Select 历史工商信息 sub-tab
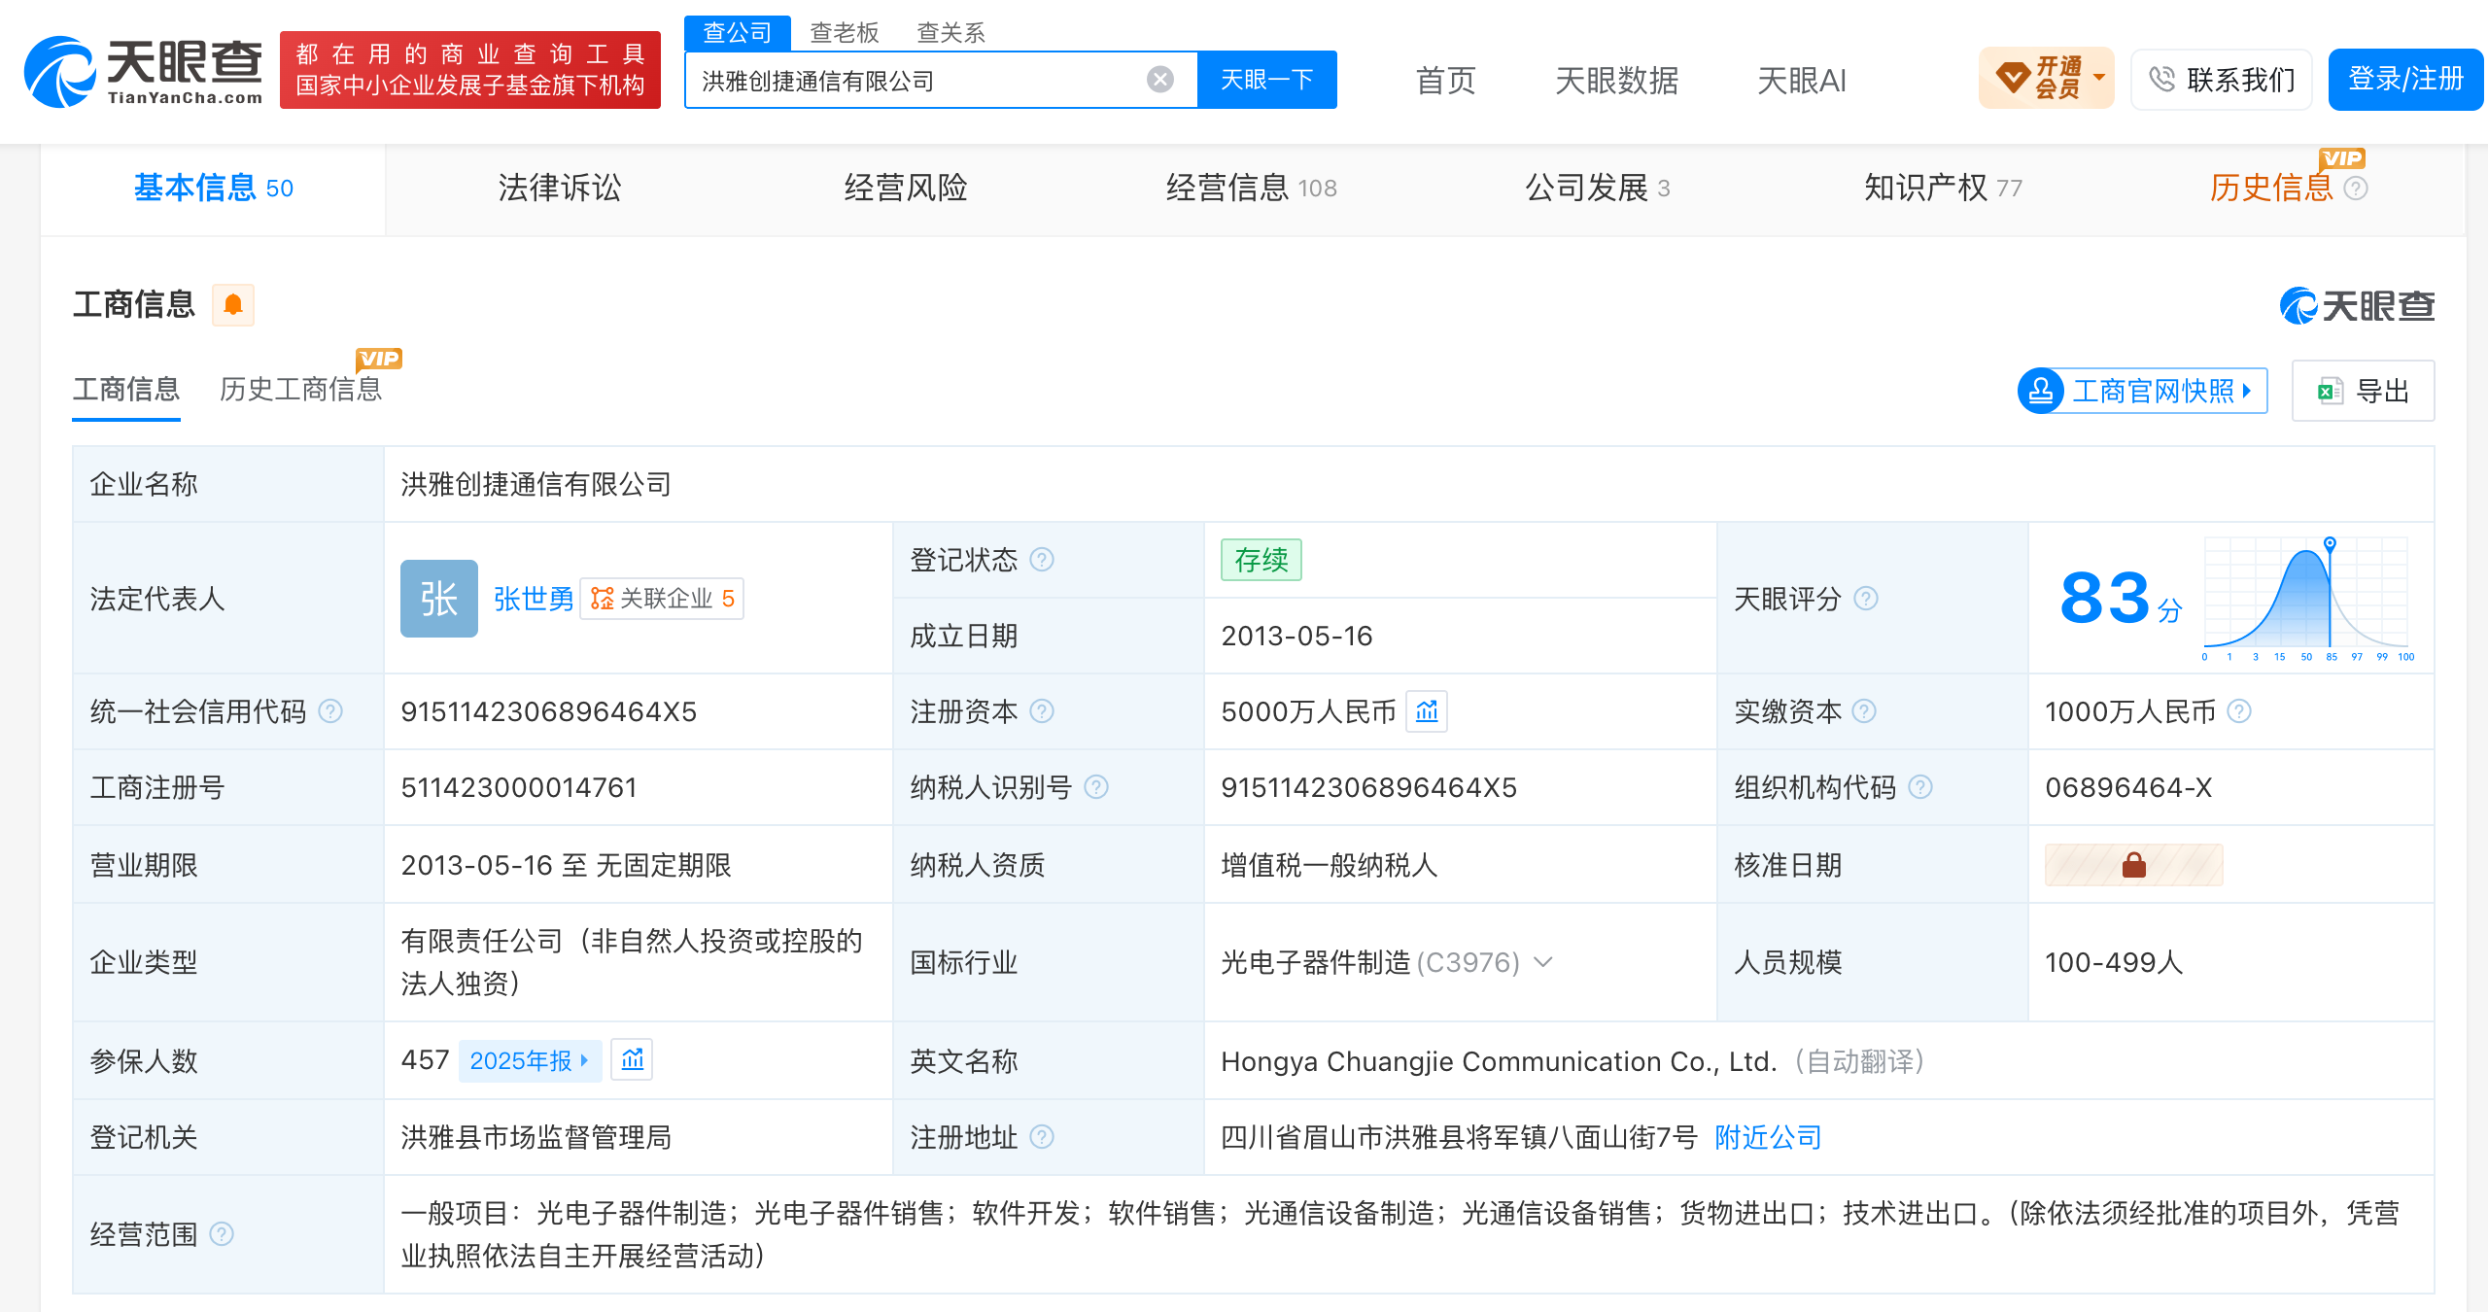The width and height of the screenshot is (2488, 1312). pos(301,390)
